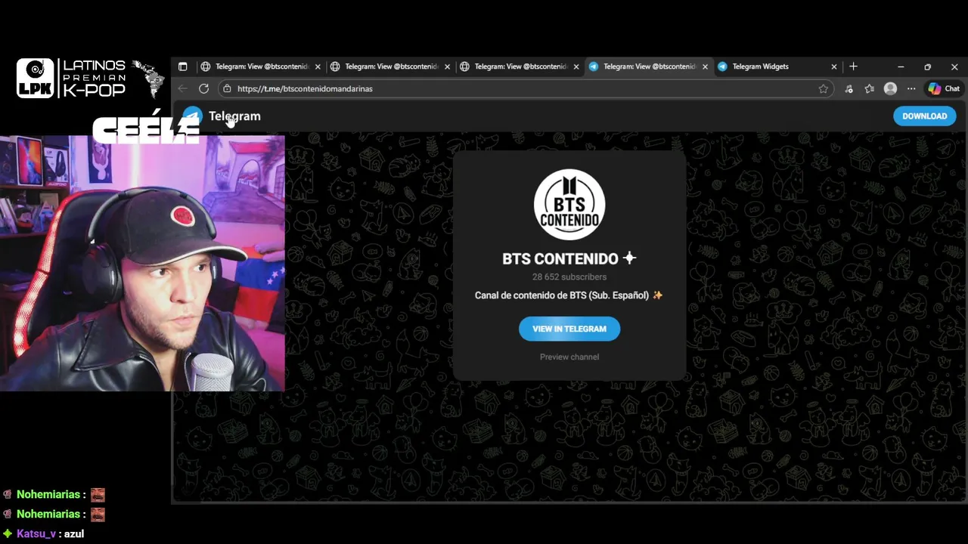The height and width of the screenshot is (544, 968).
Task: Click the first Nohemiarias chat message
Action: [54, 495]
